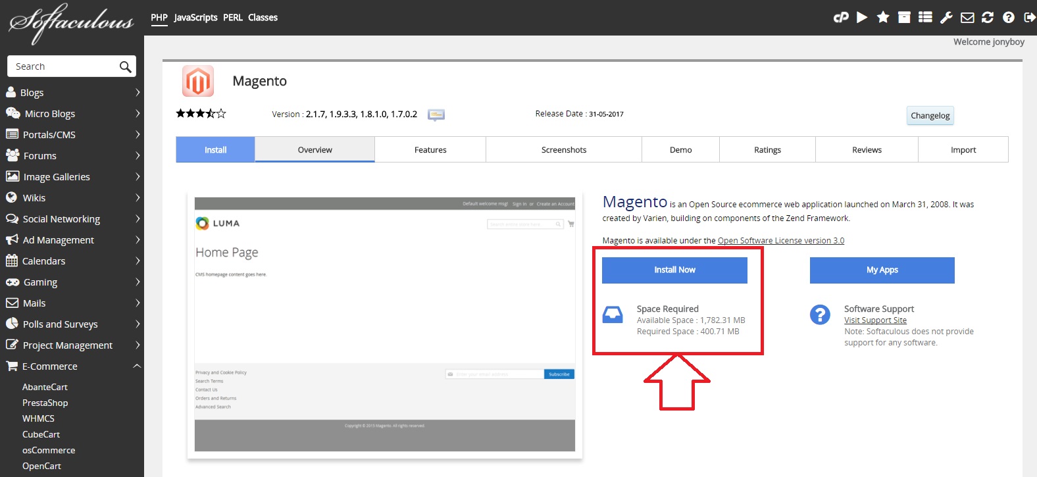Open the Reviews tab
This screenshot has width=1037, height=477.
click(x=867, y=149)
